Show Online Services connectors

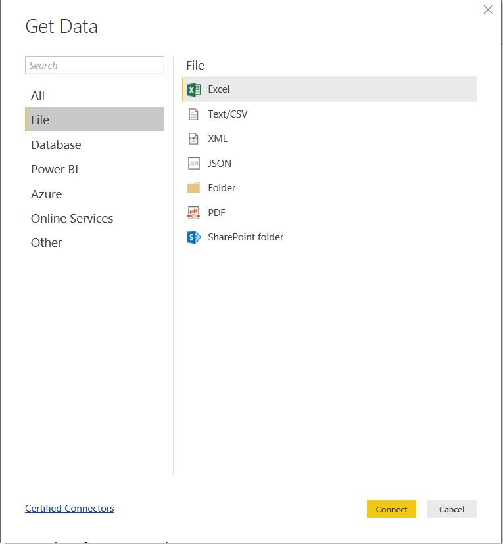tap(95, 218)
